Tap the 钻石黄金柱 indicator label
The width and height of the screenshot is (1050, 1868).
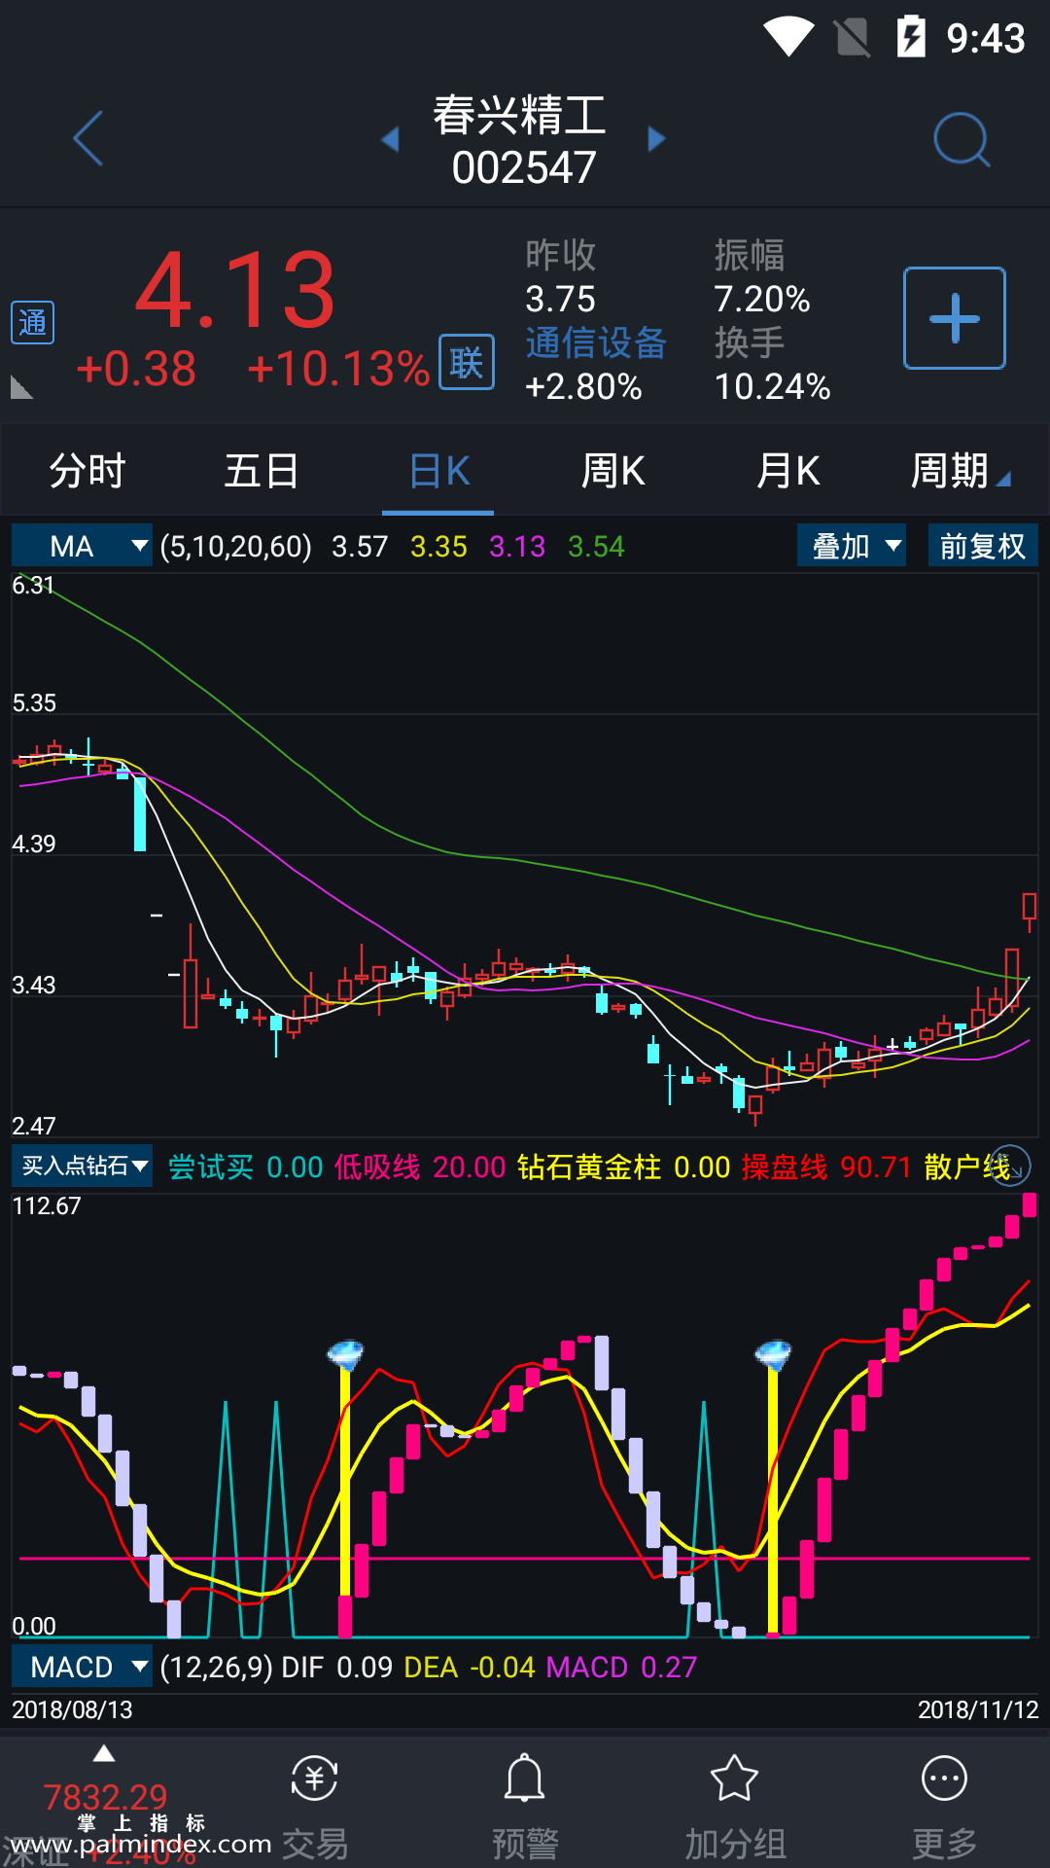click(x=589, y=1167)
